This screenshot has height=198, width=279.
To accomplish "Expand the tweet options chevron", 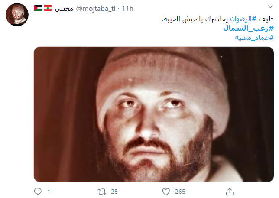I will pyautogui.click(x=270, y=7).
